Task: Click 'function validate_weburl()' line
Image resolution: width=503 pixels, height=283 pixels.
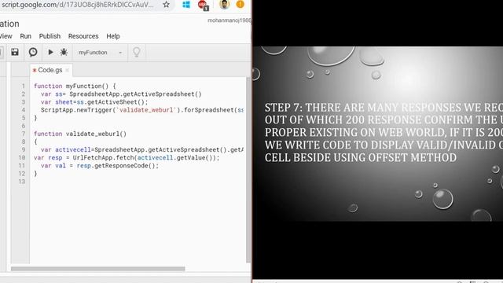Action: point(80,134)
